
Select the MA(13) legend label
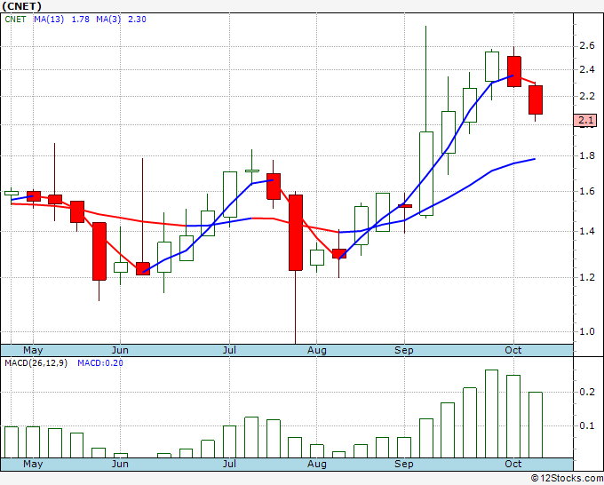click(x=49, y=20)
